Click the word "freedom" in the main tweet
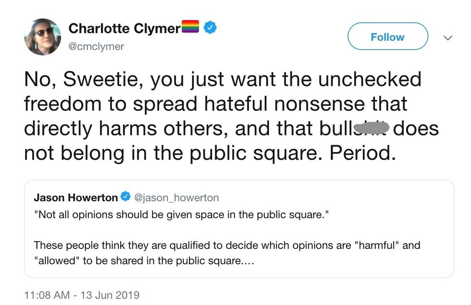This screenshot has width=471, height=305. pos(62,104)
